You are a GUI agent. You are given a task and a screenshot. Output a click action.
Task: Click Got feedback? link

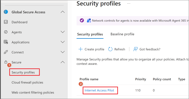click(x=150, y=49)
